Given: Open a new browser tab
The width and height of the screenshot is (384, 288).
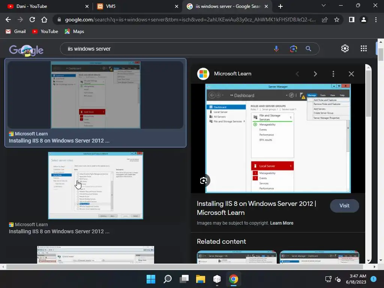Looking at the screenshot, I should (x=280, y=6).
